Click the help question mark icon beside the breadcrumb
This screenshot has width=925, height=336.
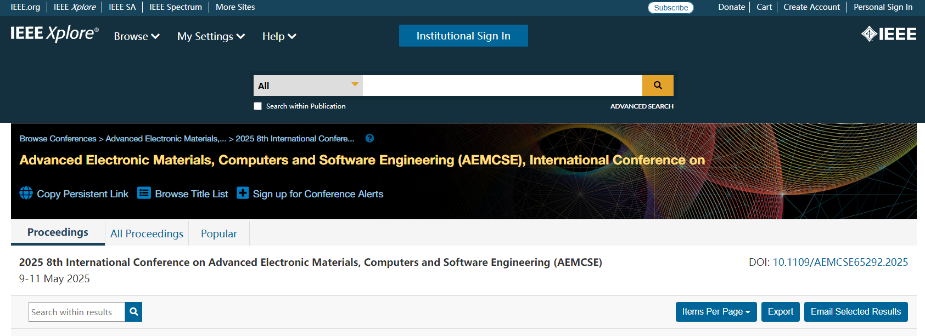pyautogui.click(x=369, y=138)
